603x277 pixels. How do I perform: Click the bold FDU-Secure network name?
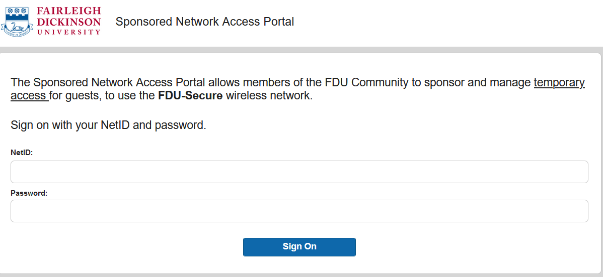click(190, 95)
